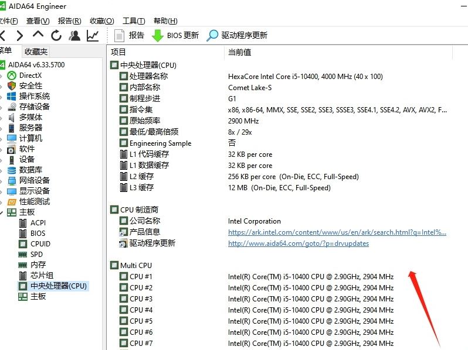This screenshot has width=468, height=350.
Task: Select the 显示设备 display icon
Action: pyautogui.click(x=12, y=191)
